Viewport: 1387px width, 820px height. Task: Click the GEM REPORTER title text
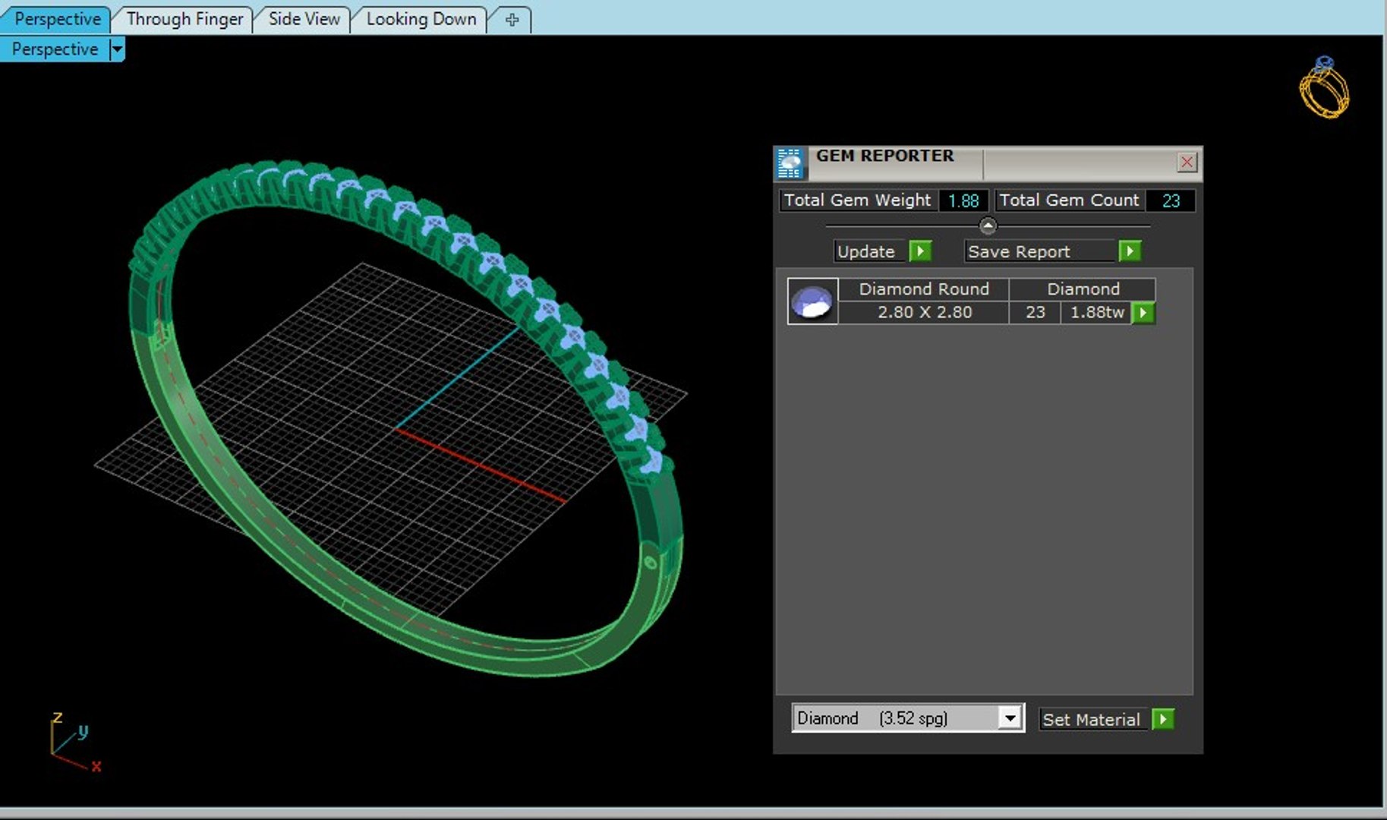pos(884,156)
